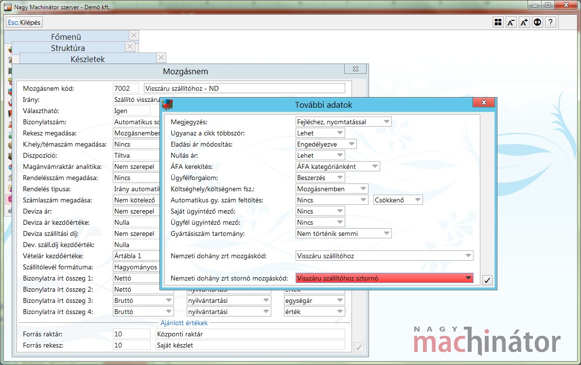The width and height of the screenshot is (581, 365).
Task: Open Költséghely/költségnem fsz. dropdown
Action: point(332,189)
